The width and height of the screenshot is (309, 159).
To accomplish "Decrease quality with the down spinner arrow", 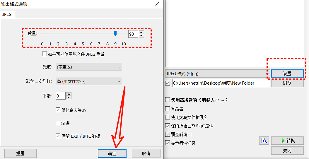I will click(x=141, y=36).
